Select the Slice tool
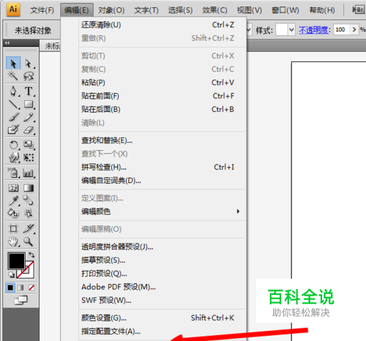Viewport: 366px width, 341px height. pyautogui.click(x=29, y=228)
